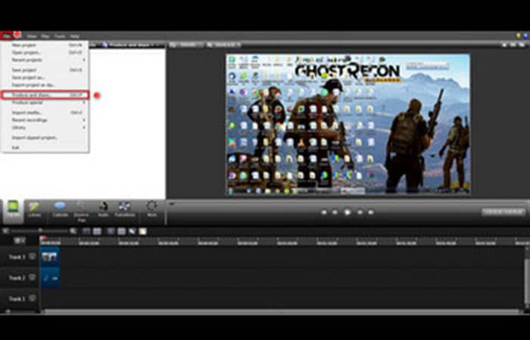Image resolution: width=530 pixels, height=340 pixels.
Task: Select the Callouts tool
Action: click(60, 209)
